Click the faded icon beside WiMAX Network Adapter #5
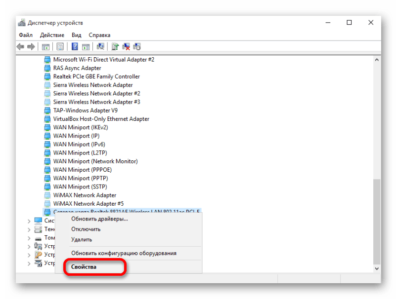 (47, 204)
